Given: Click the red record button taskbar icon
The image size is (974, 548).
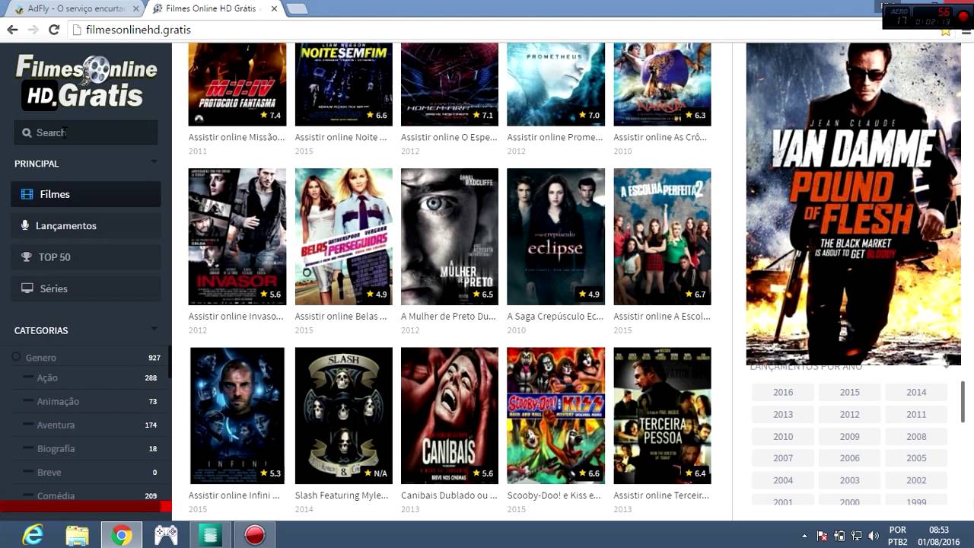Looking at the screenshot, I should [x=254, y=535].
